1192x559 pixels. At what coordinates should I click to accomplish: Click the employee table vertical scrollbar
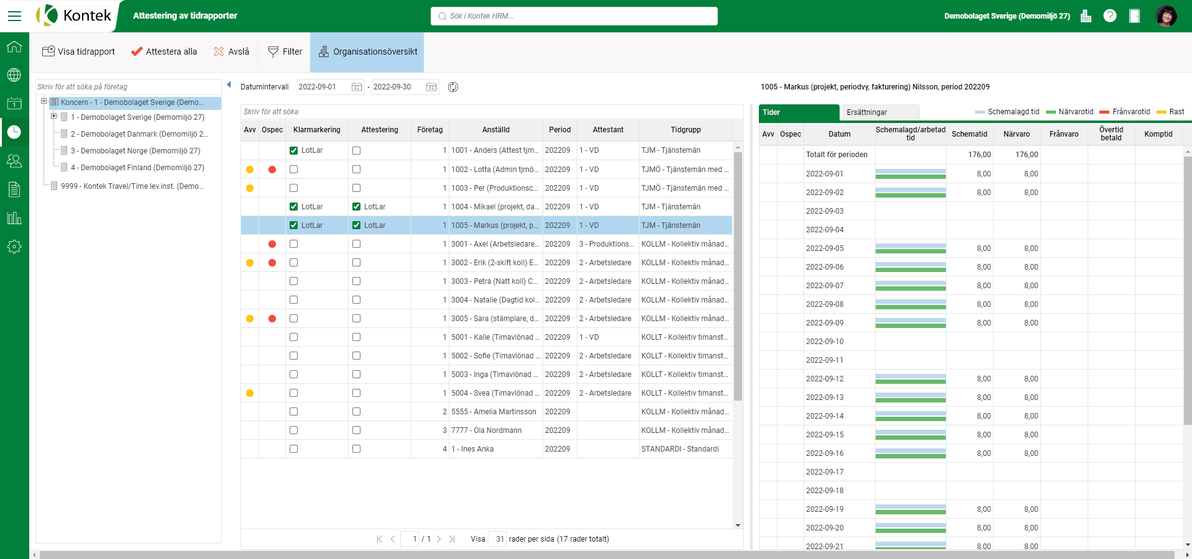tap(738, 276)
